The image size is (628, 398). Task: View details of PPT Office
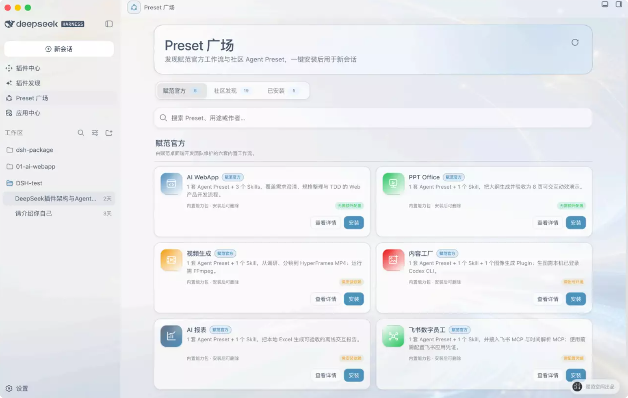coord(548,223)
